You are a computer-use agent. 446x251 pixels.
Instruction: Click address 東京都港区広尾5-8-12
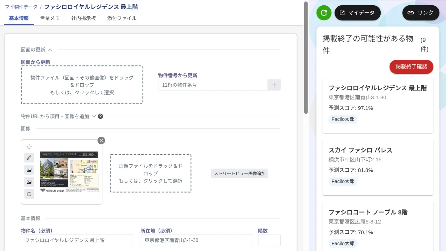coord(355,221)
